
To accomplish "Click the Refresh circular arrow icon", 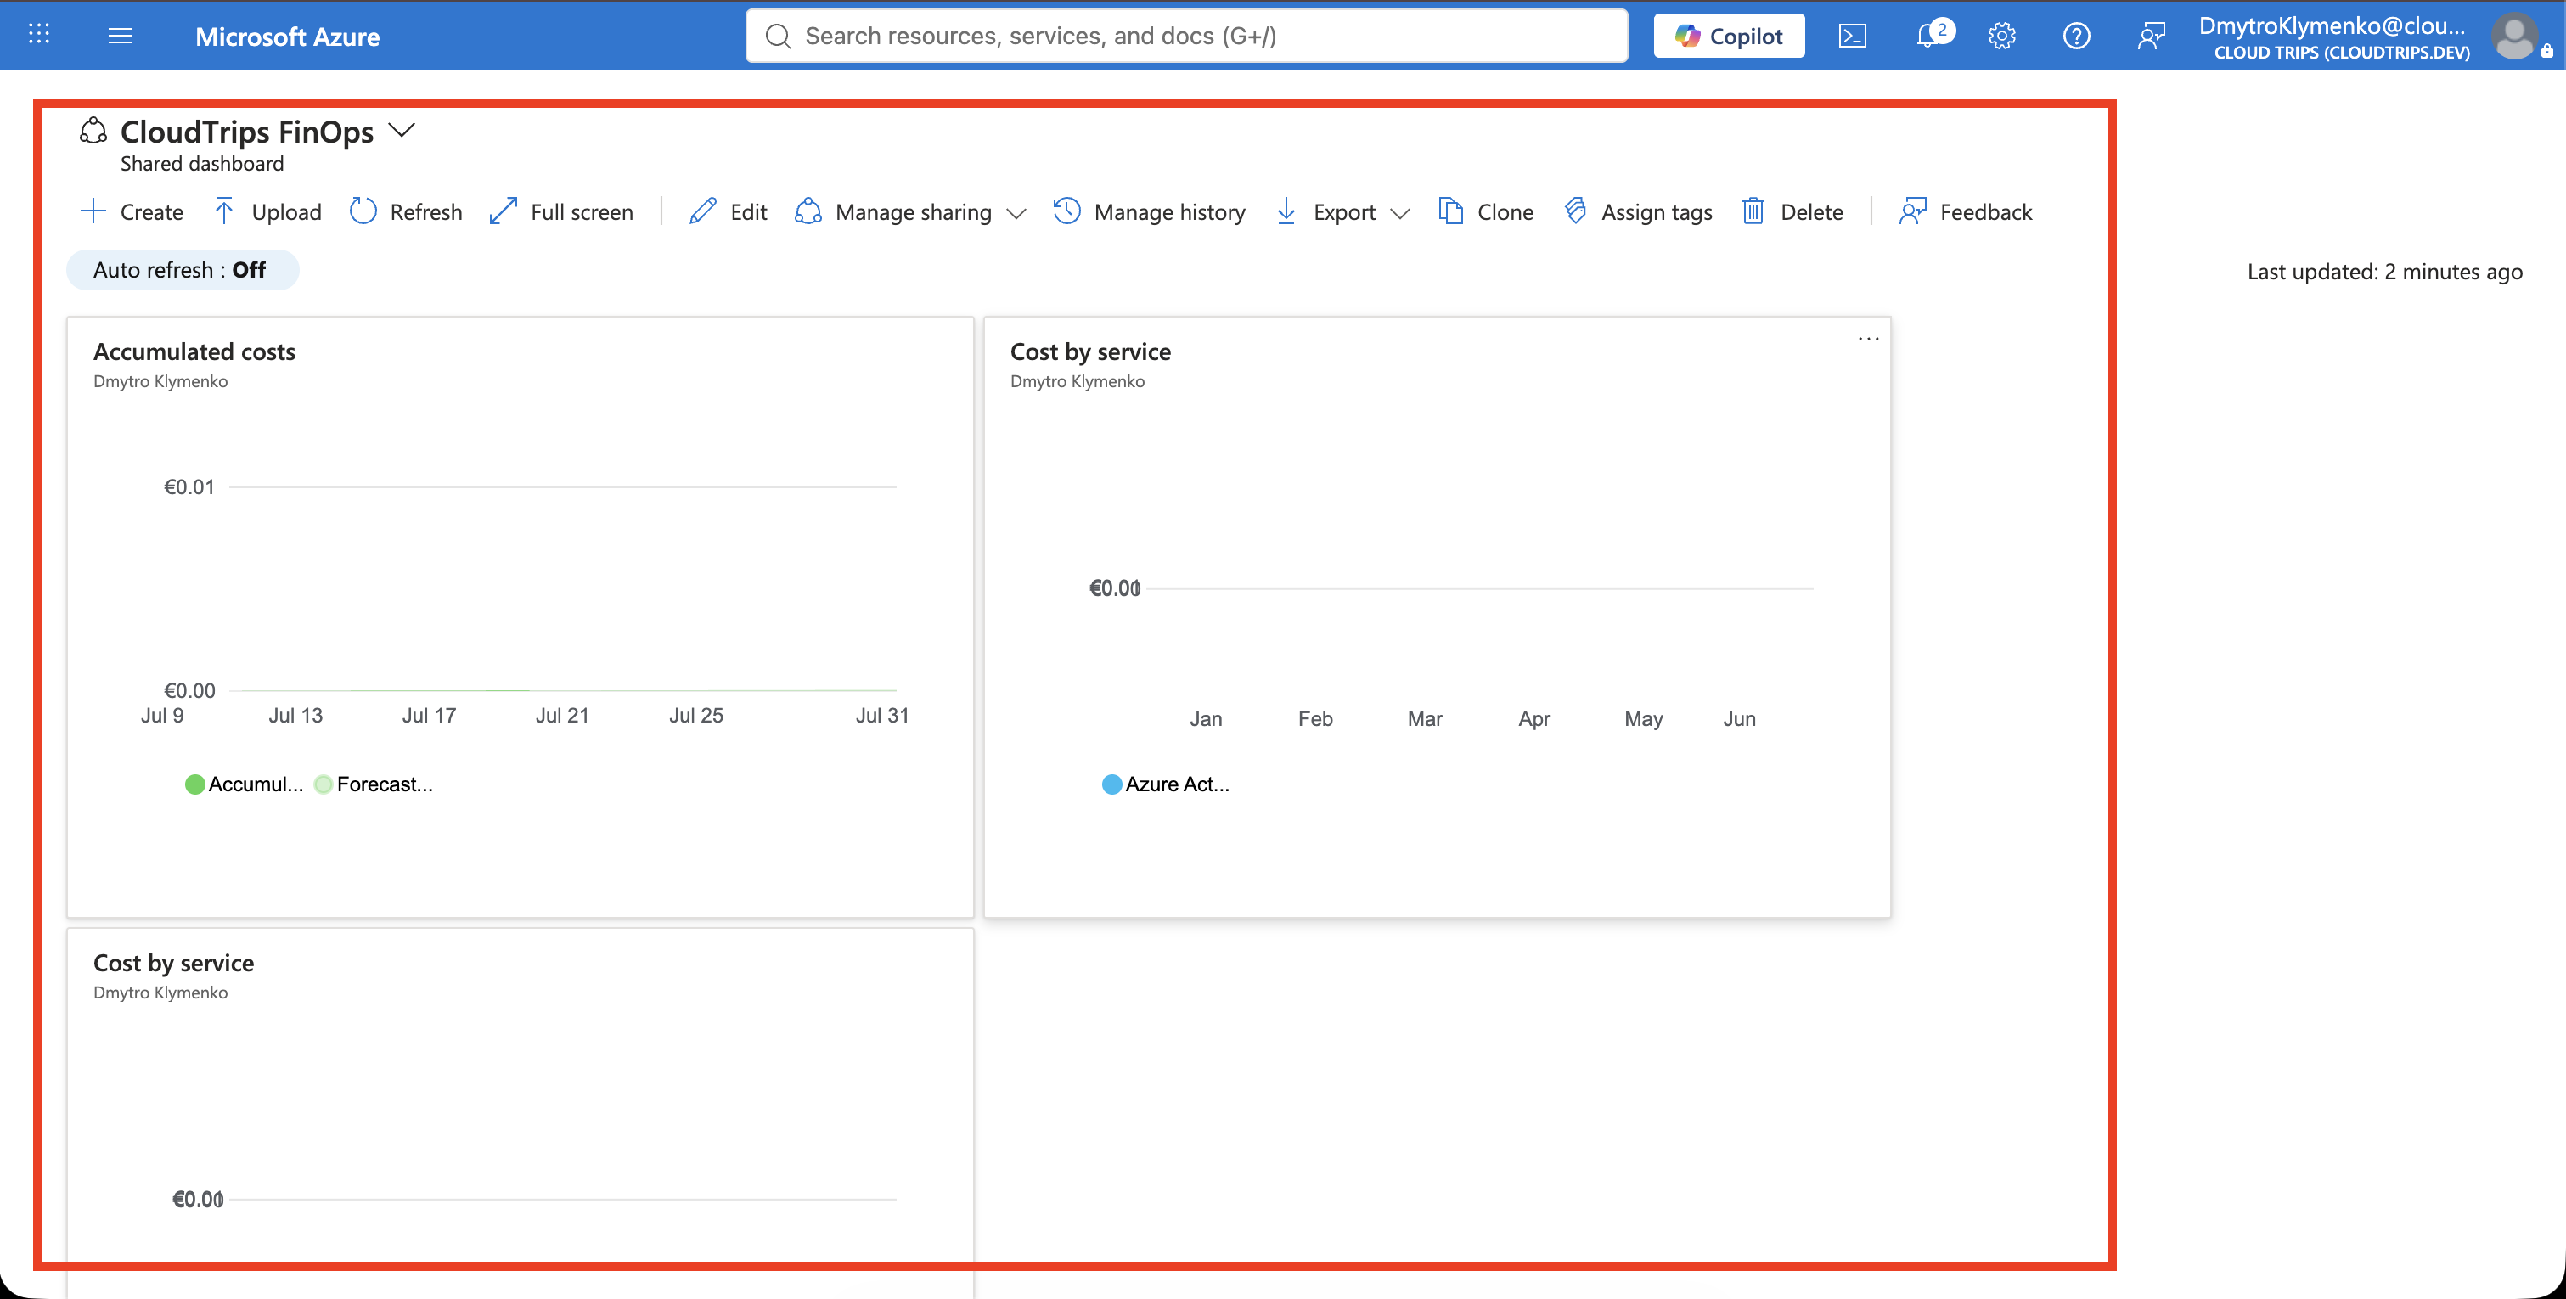I will click(363, 211).
